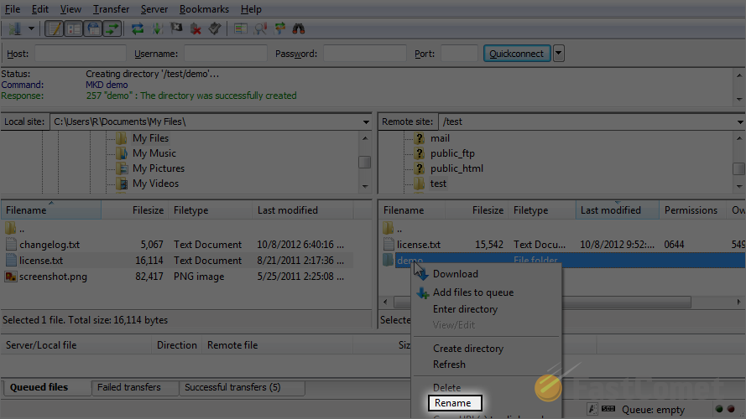This screenshot has height=419, width=746.
Task: Toggle local directory tree display
Action: (x=73, y=28)
